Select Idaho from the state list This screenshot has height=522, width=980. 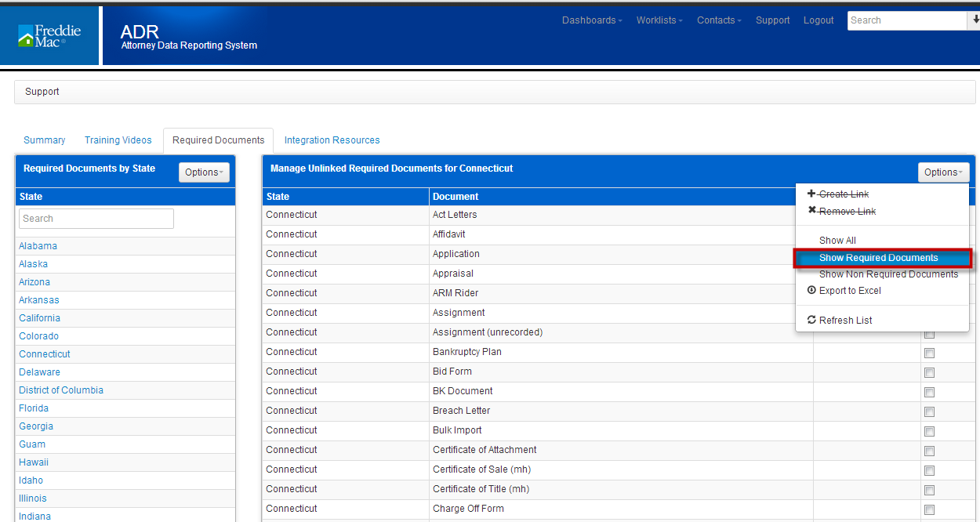click(x=31, y=480)
